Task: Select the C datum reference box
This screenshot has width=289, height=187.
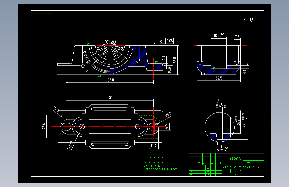Action: click(x=162, y=41)
